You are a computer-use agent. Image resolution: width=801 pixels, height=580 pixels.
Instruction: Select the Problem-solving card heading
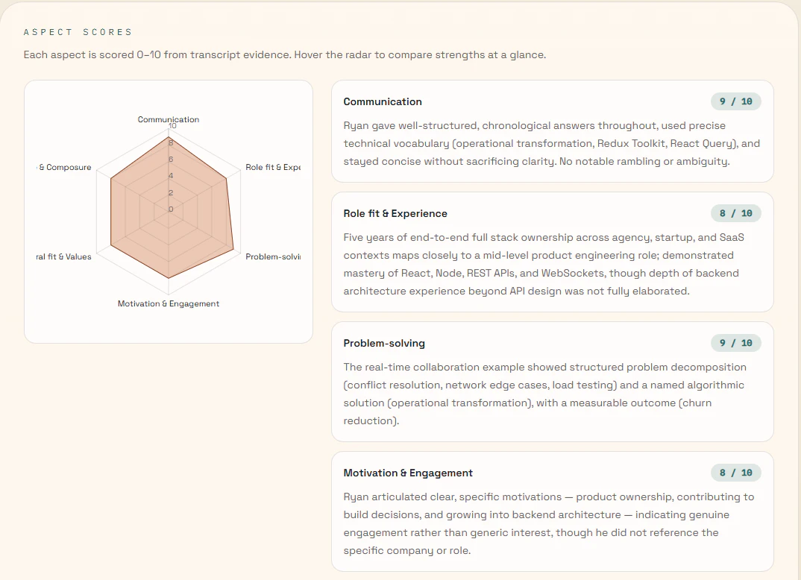pos(384,343)
